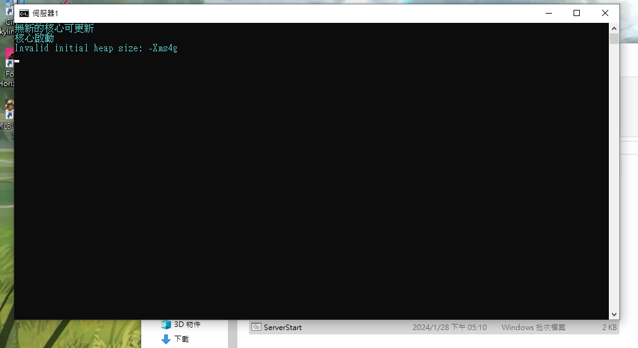Click the 3D 物件 cube icon
Viewport: 638px width, 348px height.
pos(165,325)
